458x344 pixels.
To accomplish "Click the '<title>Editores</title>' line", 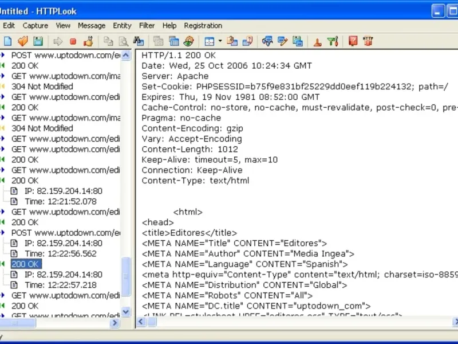I will 189,233.
